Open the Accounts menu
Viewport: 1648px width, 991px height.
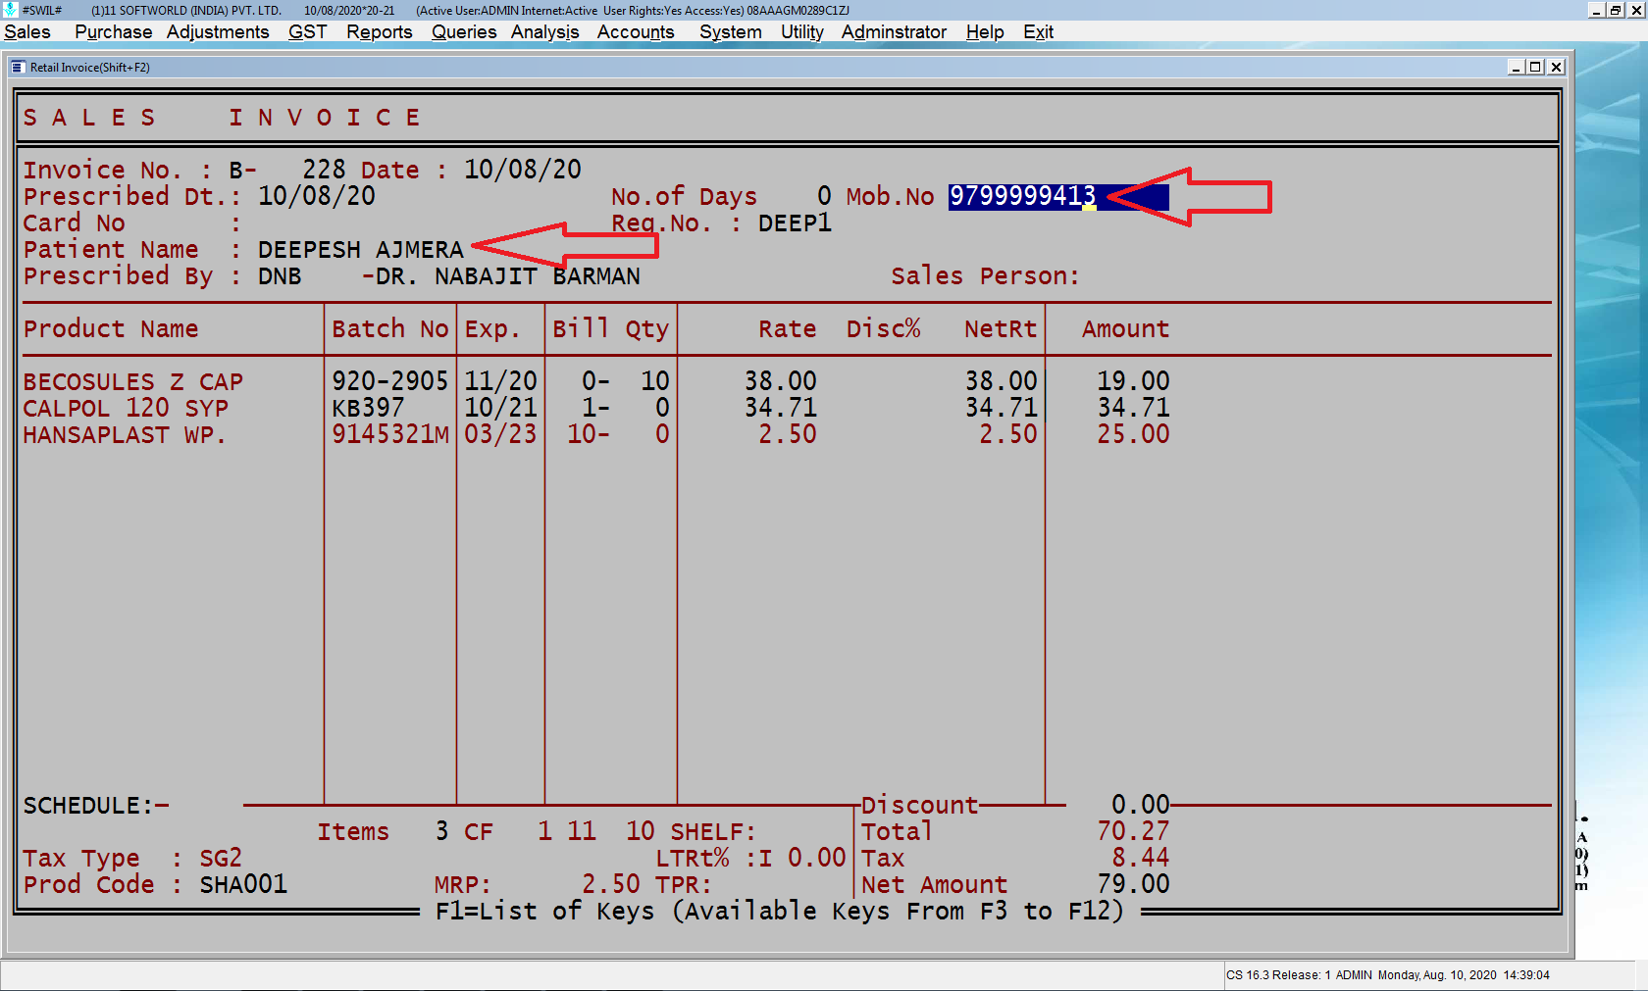[x=636, y=32]
